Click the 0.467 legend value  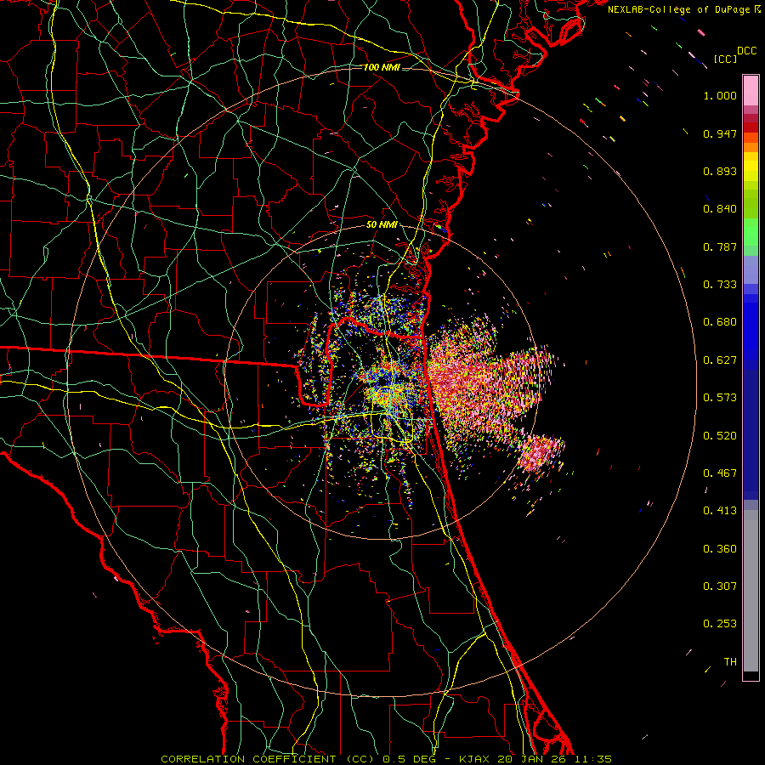pyautogui.click(x=720, y=473)
